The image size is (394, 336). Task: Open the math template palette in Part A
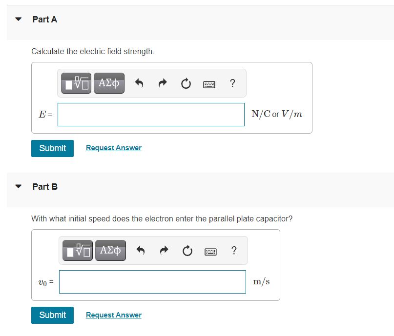(x=76, y=83)
